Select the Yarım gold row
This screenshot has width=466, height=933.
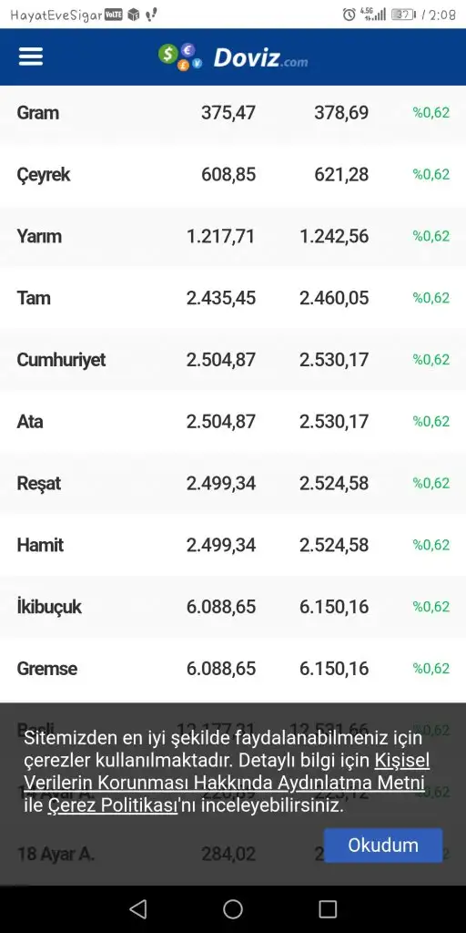(233, 236)
